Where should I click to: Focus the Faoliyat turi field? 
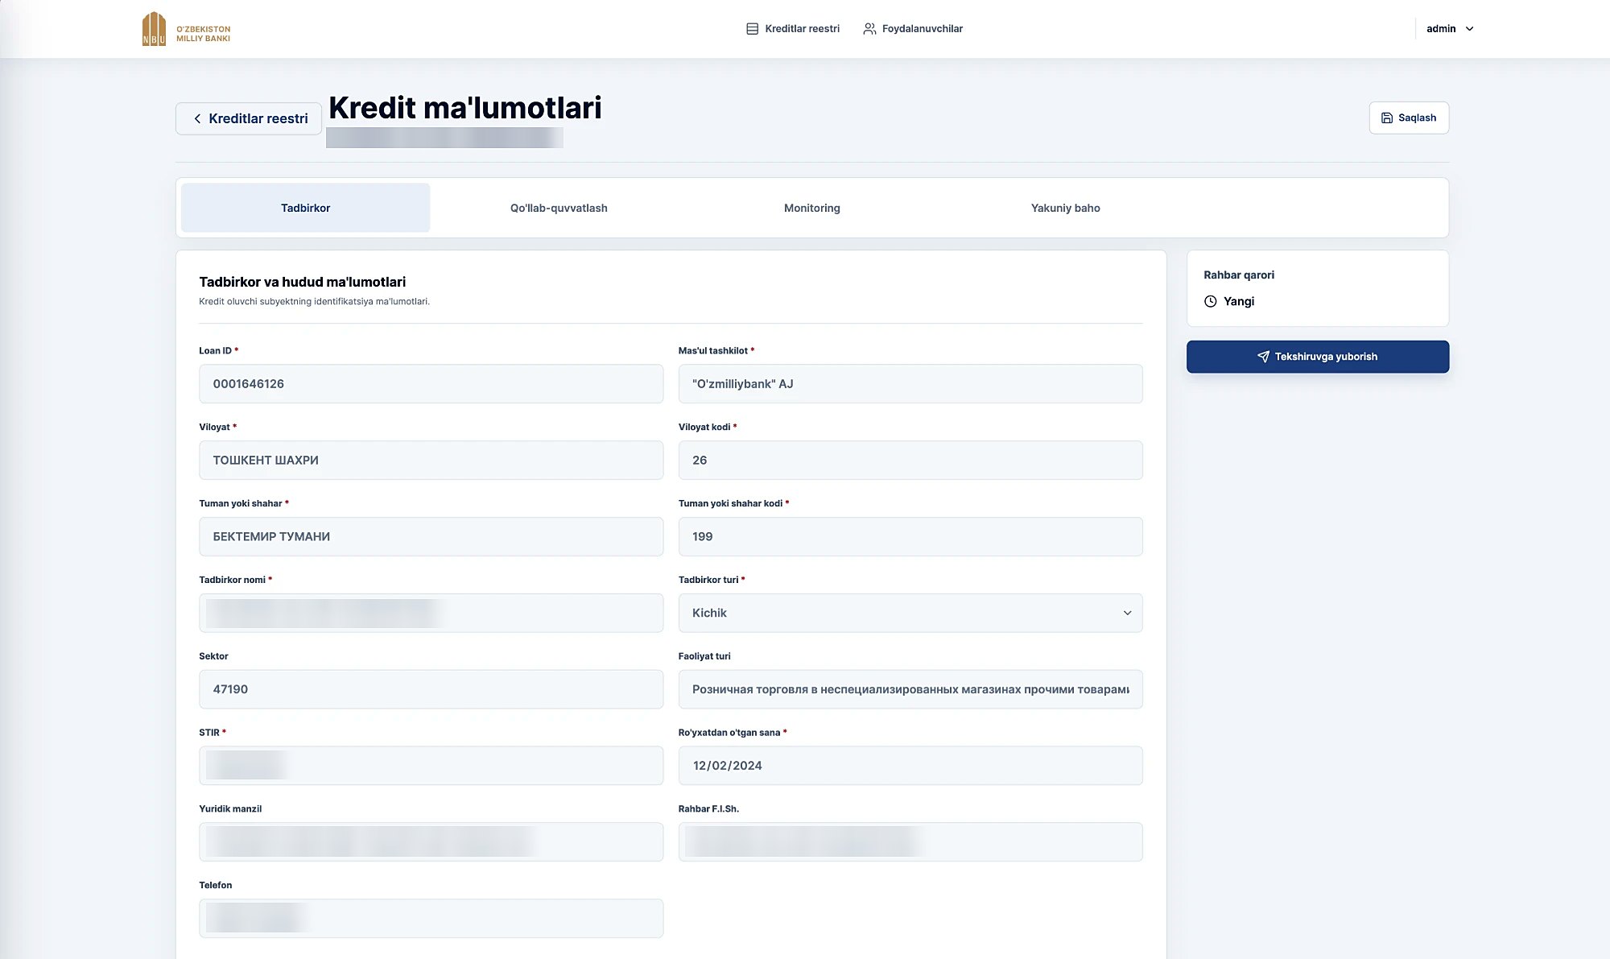point(910,689)
